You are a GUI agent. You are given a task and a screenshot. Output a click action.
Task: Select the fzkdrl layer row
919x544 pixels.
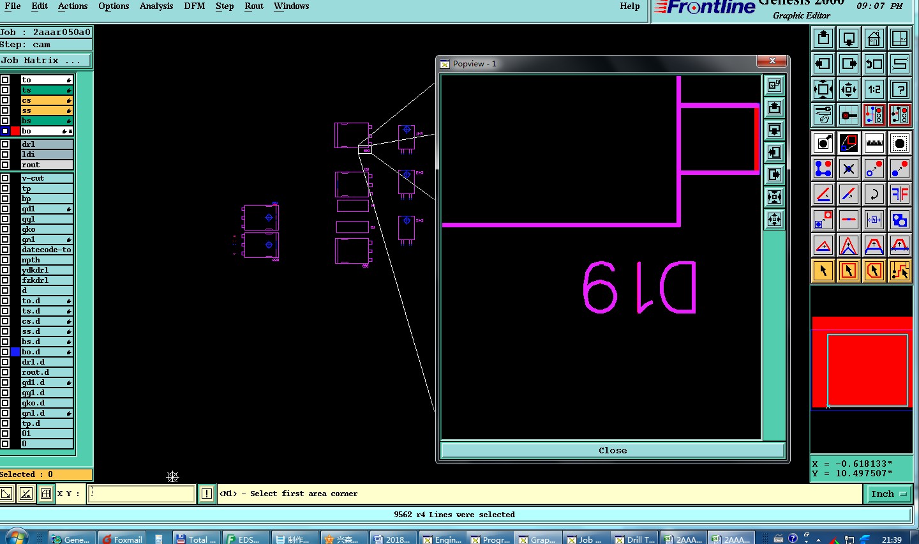(x=47, y=280)
